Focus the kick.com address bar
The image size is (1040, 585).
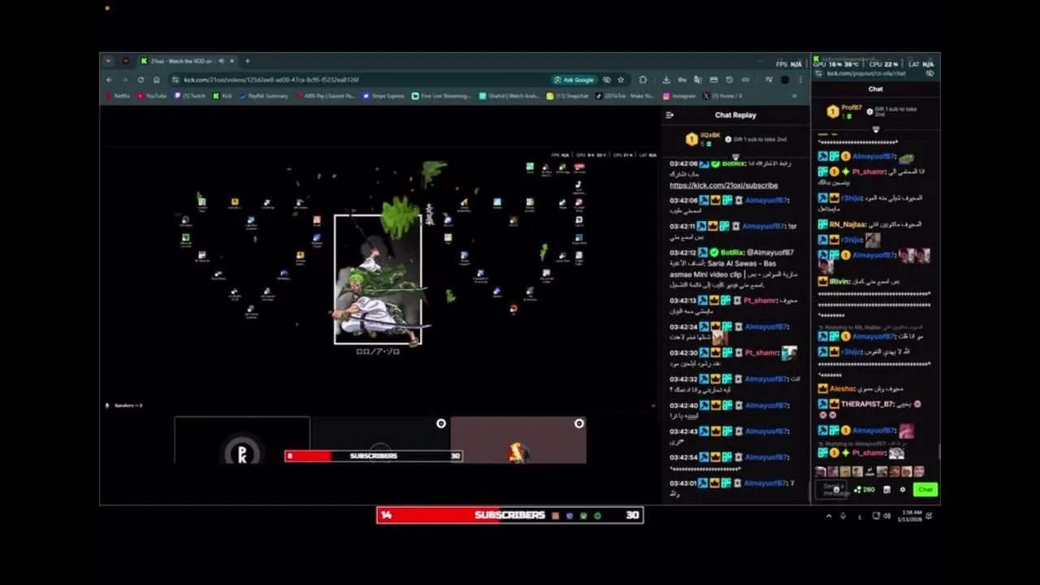pos(357,80)
